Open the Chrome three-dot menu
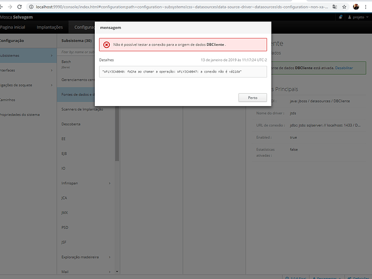The width and height of the screenshot is (372, 279). coord(366,7)
